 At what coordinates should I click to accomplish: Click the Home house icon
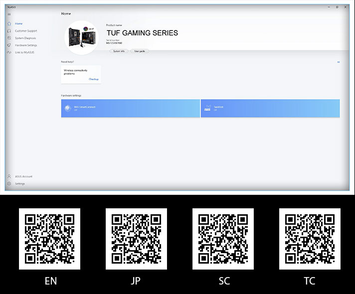tap(9, 23)
